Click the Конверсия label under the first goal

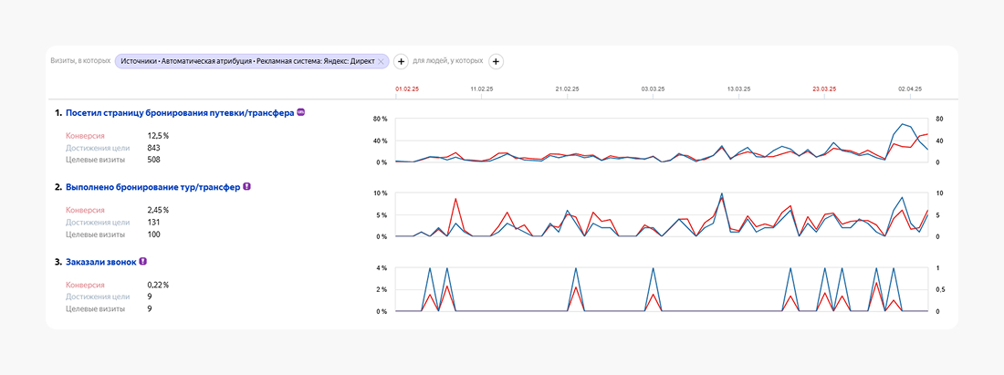coord(86,135)
